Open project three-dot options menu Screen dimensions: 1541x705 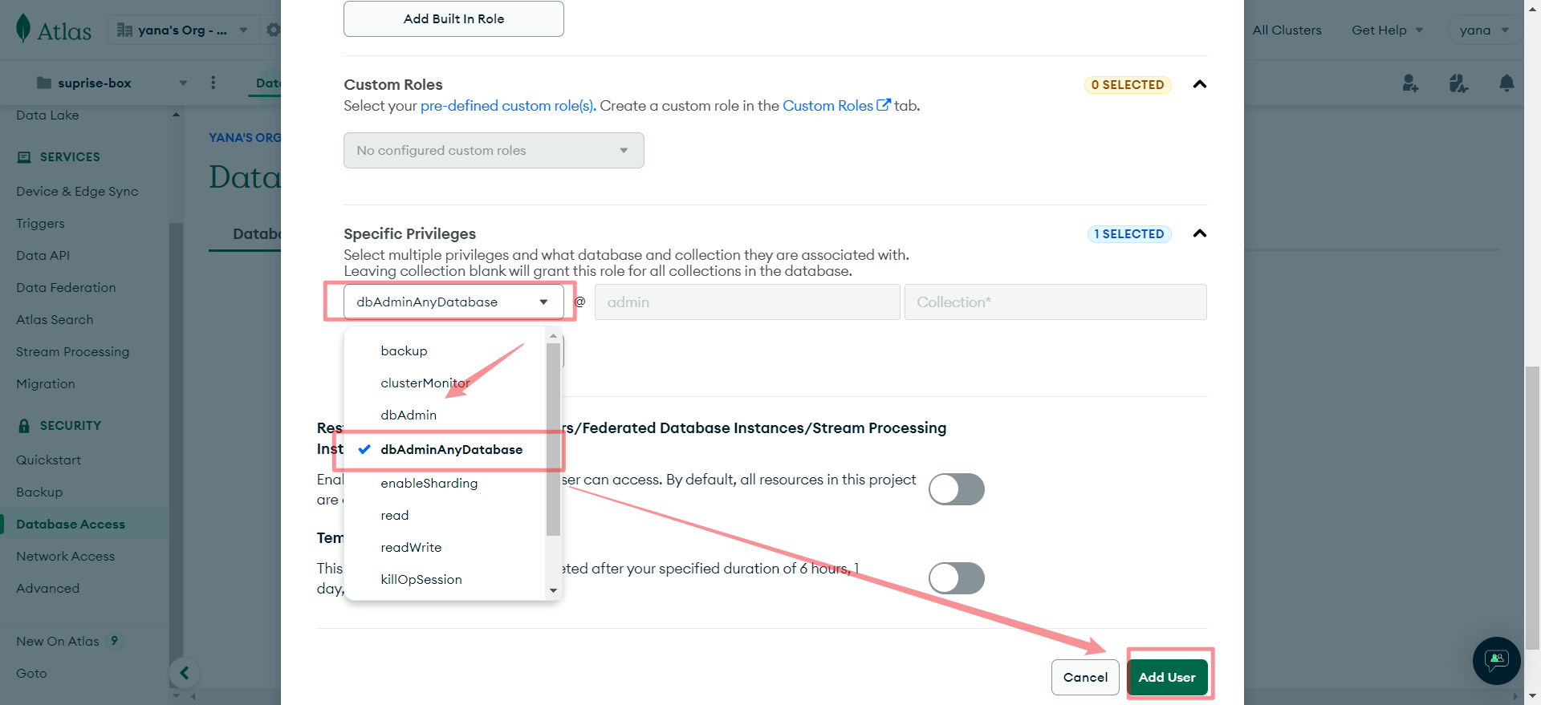(213, 83)
